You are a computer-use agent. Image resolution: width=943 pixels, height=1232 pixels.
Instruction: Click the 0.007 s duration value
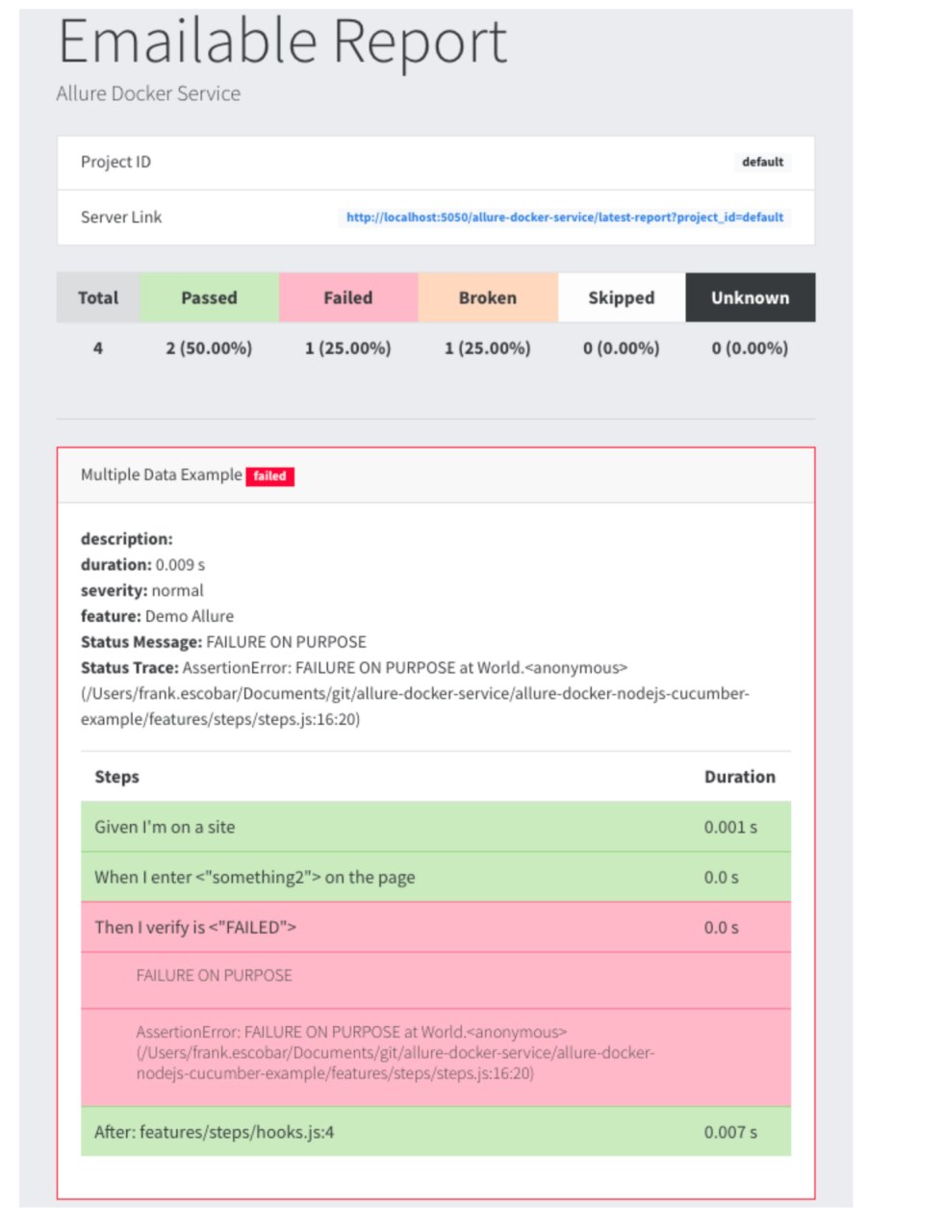point(730,1132)
